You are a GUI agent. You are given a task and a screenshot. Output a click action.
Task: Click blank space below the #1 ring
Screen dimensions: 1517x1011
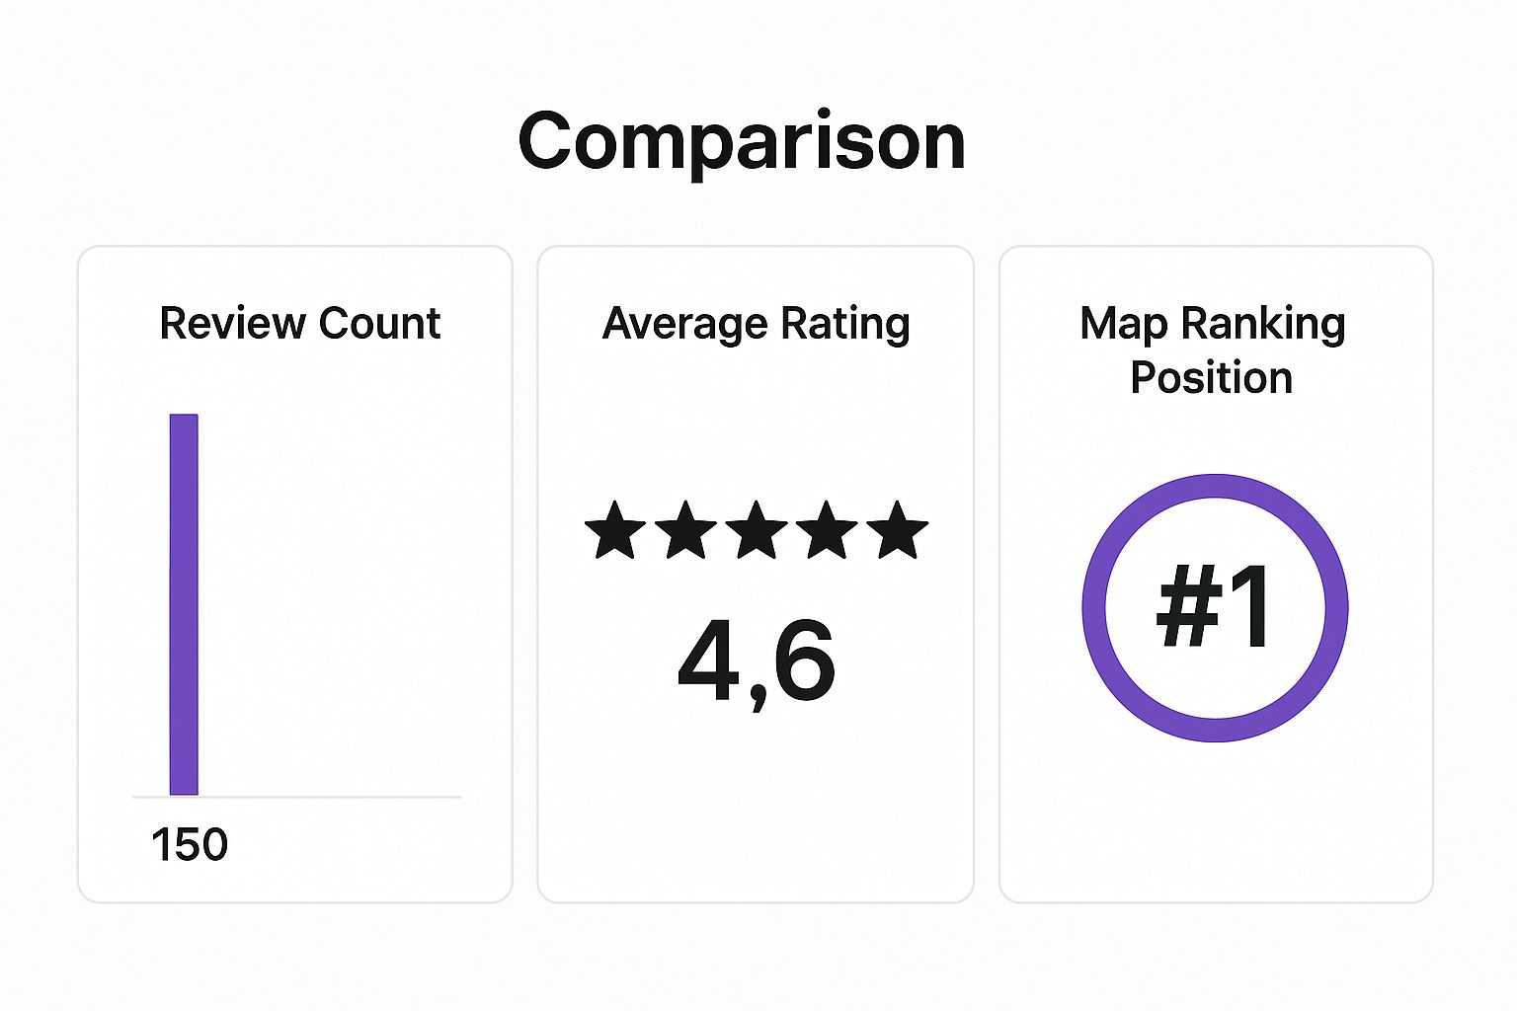tap(1215, 819)
